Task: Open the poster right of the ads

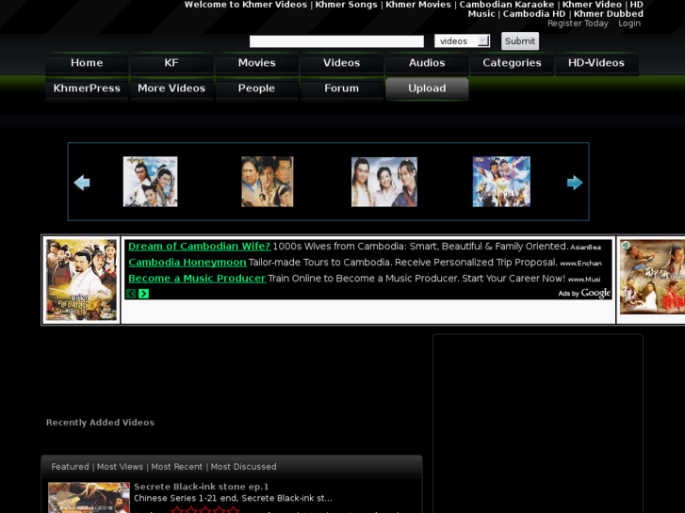Action: click(652, 277)
